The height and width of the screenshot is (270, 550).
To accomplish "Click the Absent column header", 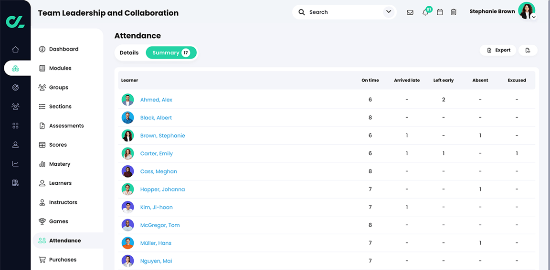I will [x=480, y=80].
